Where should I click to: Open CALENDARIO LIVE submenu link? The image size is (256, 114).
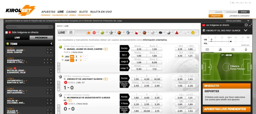pyautogui.click(x=60, y=15)
